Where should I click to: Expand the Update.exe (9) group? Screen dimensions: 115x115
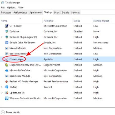coord(2,93)
